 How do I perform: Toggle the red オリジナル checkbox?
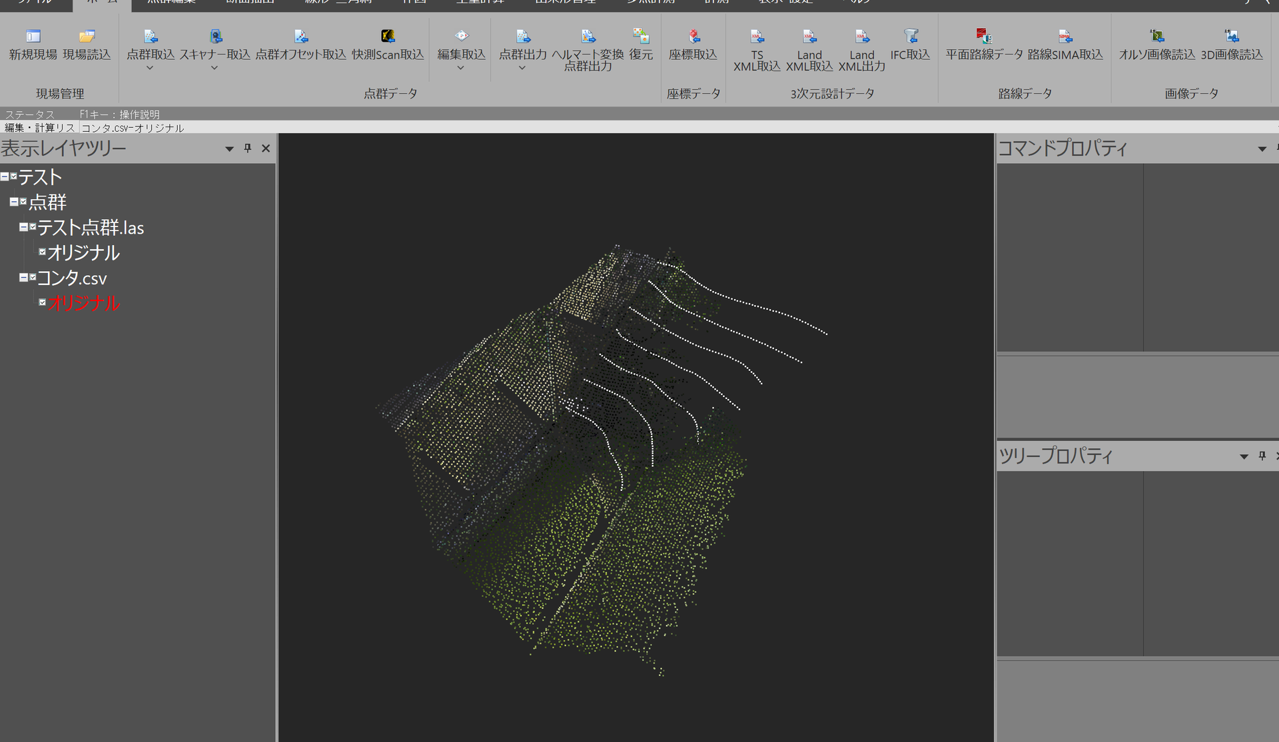coord(42,302)
